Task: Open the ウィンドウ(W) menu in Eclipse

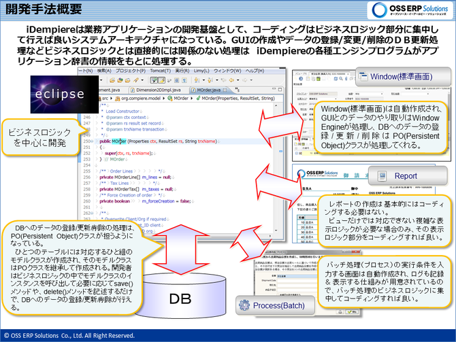Action: point(227,71)
